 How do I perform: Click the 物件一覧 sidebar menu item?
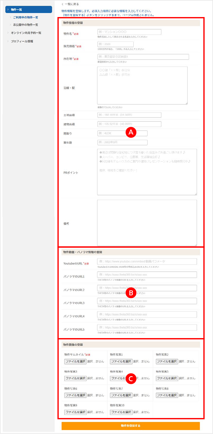click(28, 10)
